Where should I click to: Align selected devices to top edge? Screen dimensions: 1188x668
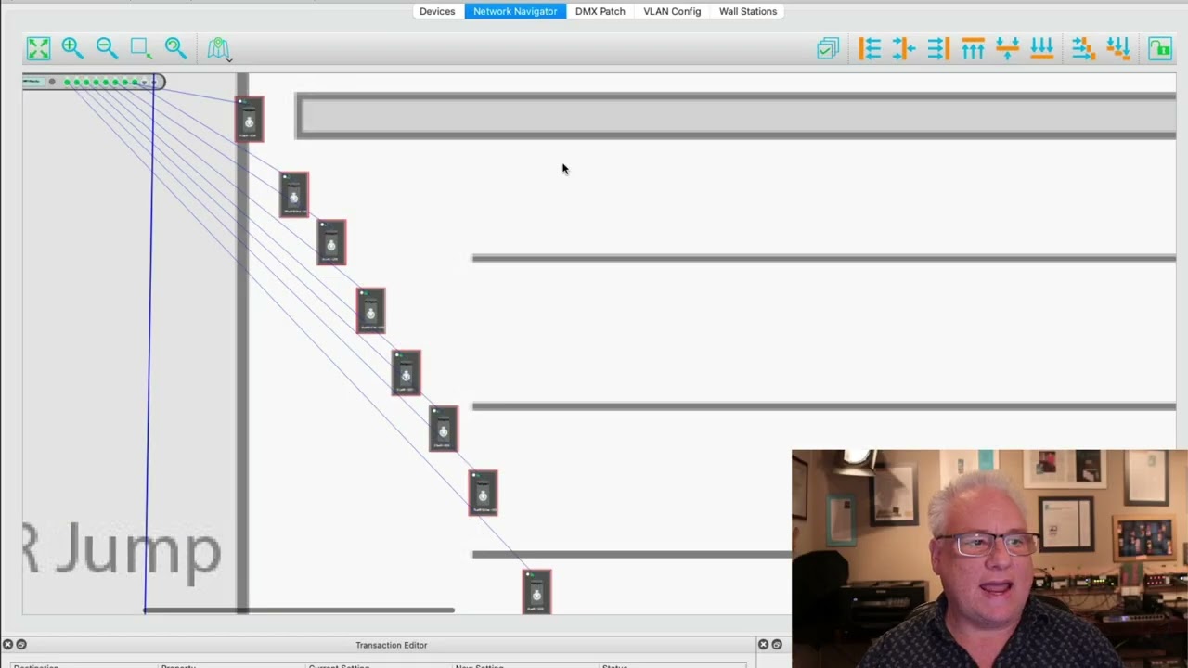tap(973, 48)
